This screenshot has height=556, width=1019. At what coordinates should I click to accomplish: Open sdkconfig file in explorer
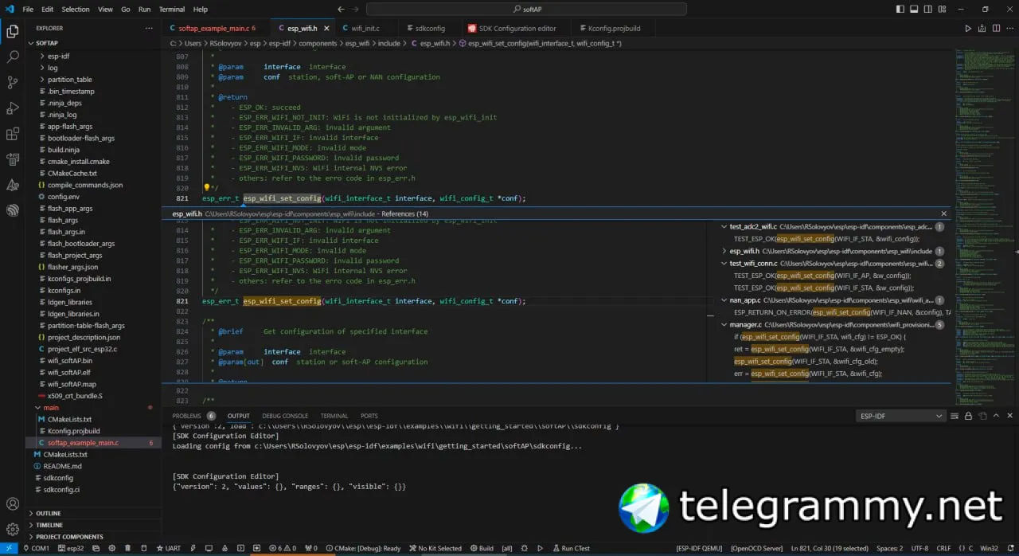(58, 478)
